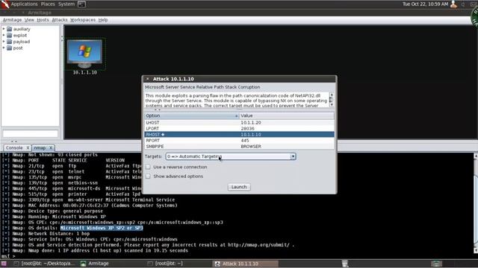The image size is (478, 268).
Task: Click the payload folder icon
Action: pos(10,42)
